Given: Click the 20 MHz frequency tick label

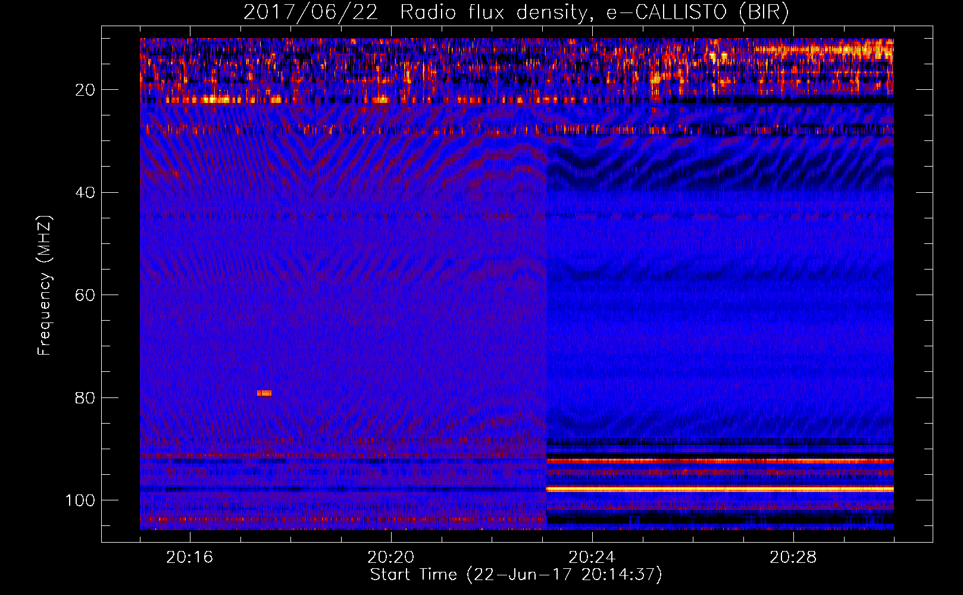Looking at the screenshot, I should (85, 90).
